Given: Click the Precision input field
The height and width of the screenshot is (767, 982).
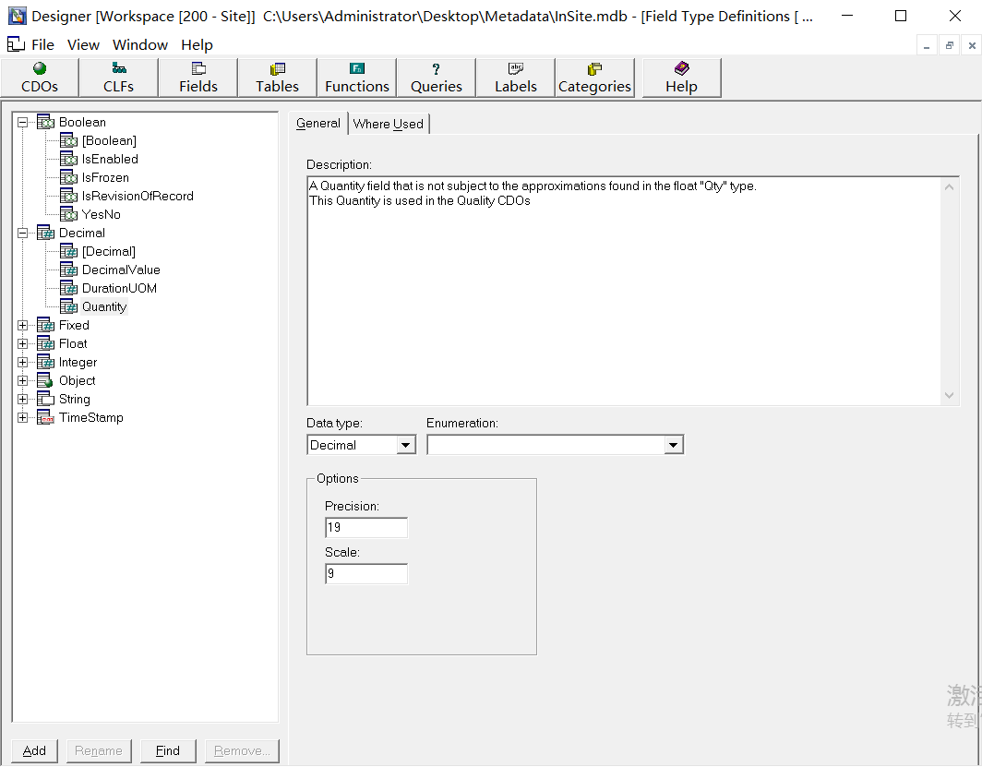Looking at the screenshot, I should click(x=366, y=527).
